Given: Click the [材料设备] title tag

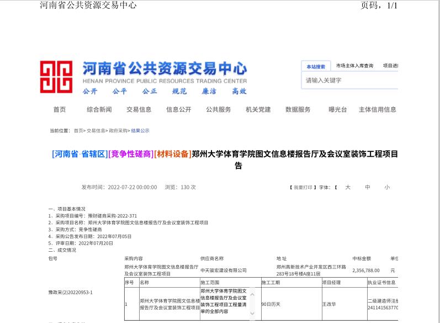Looking at the screenshot, I should pyautogui.click(x=173, y=154).
